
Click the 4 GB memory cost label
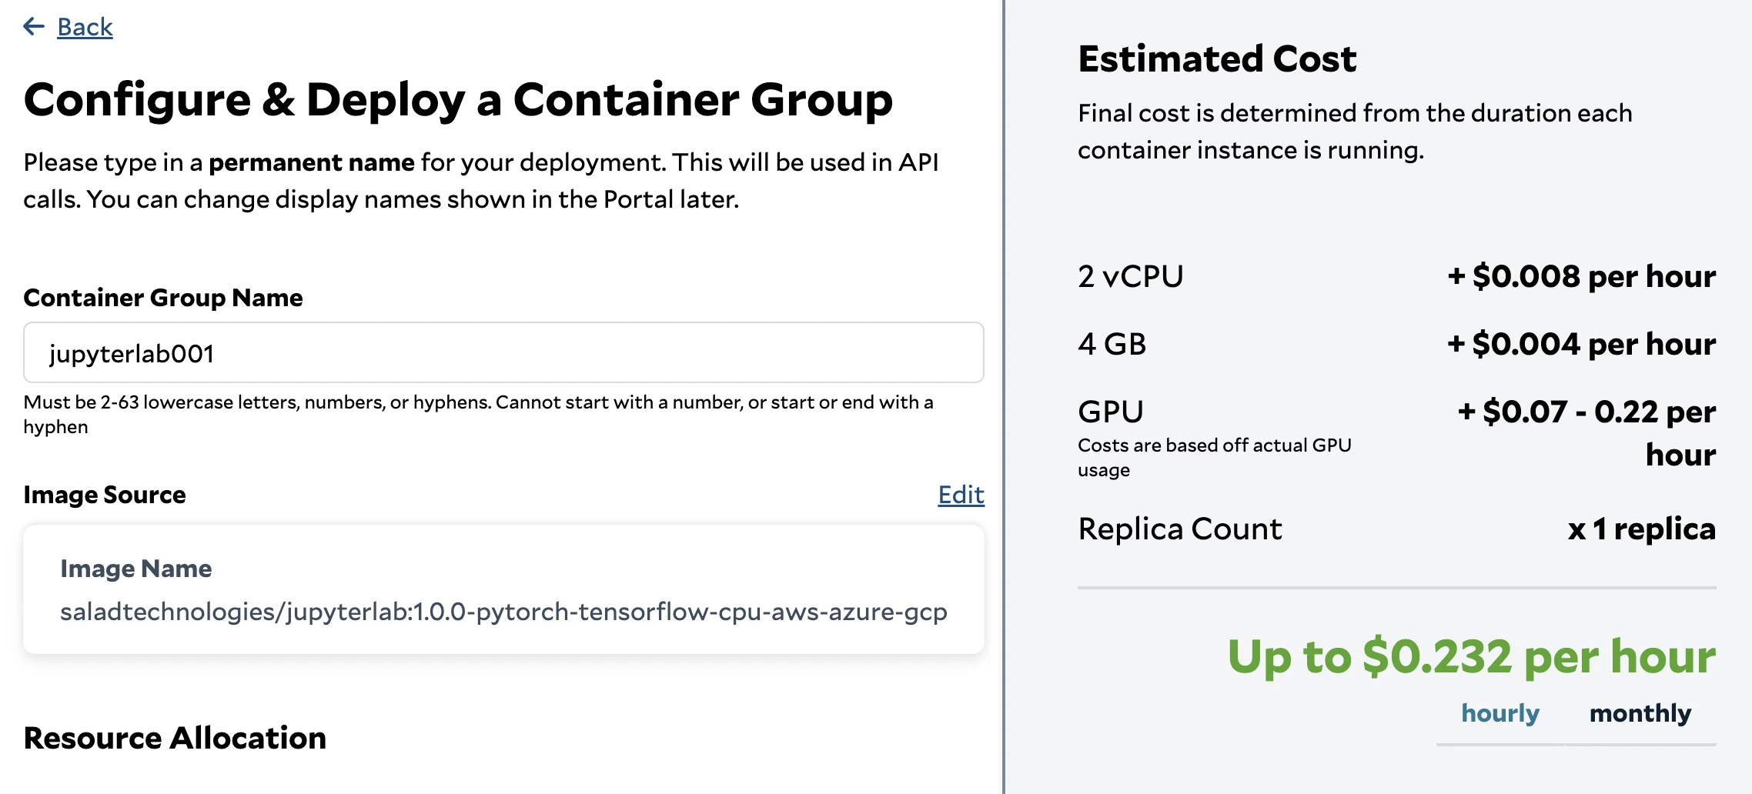[x=1112, y=345]
